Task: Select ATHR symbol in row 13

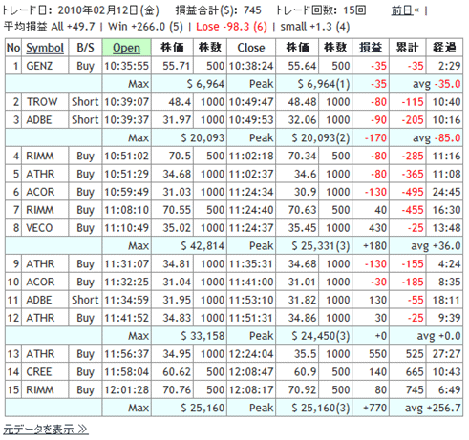Action: tap(40, 354)
